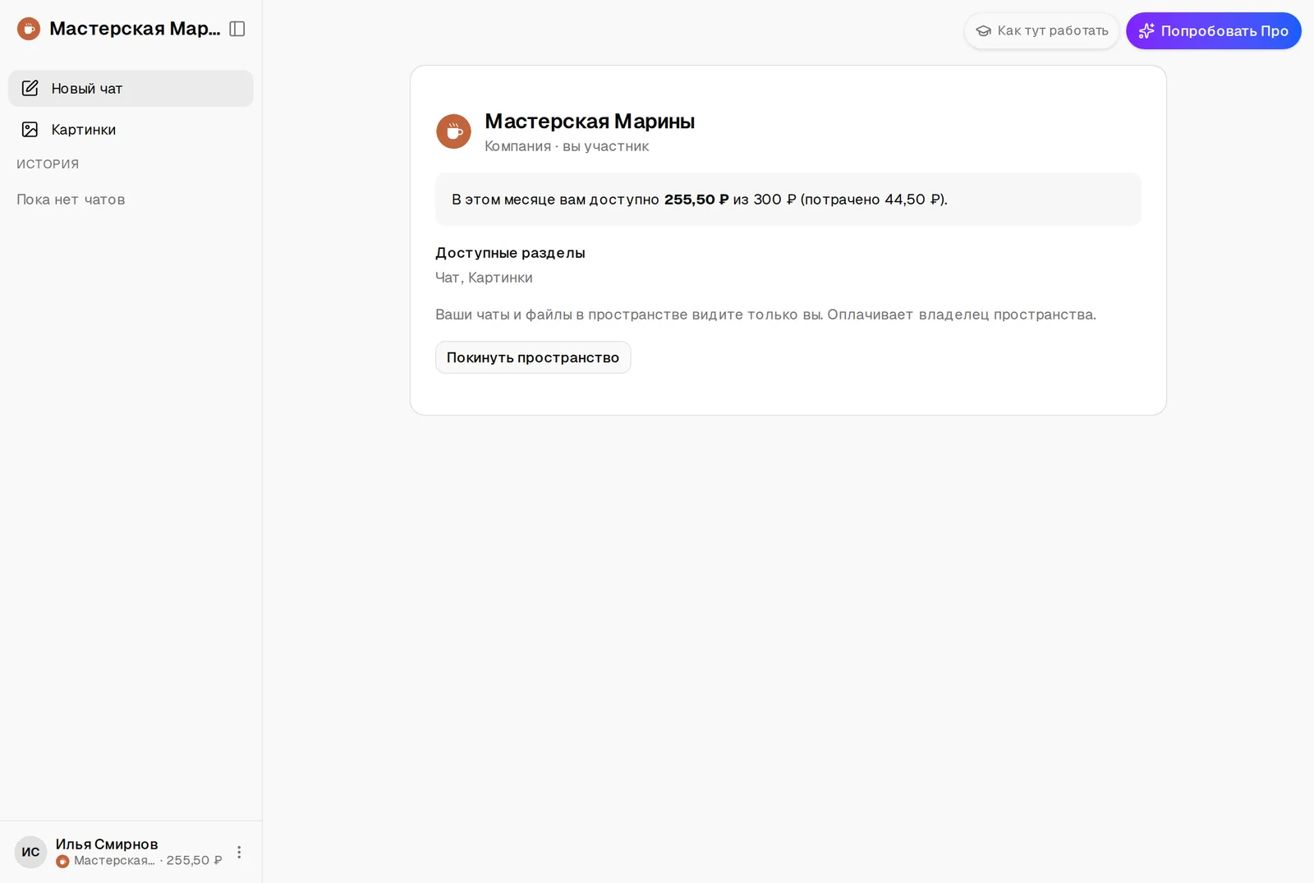Image resolution: width=1314 pixels, height=883 pixels.
Task: Open the Как тут работать guide
Action: [1041, 31]
